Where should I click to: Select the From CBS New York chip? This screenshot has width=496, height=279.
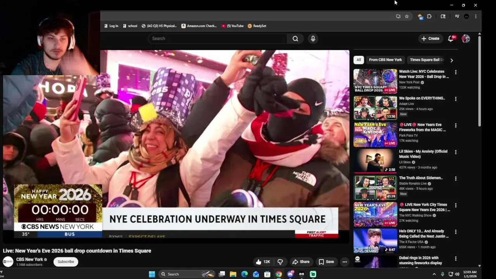coord(385,60)
